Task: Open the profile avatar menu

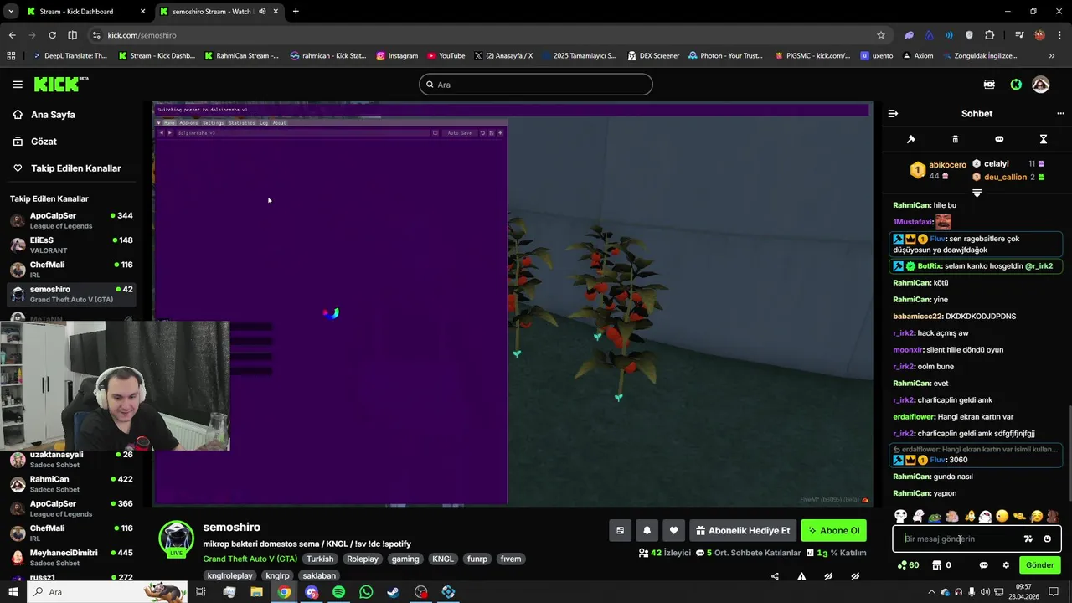Action: [x=1041, y=85]
